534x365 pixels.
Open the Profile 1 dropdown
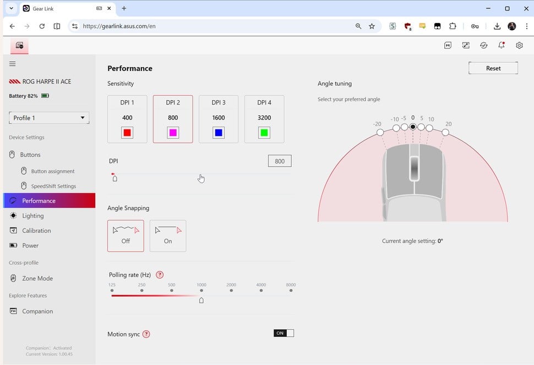click(49, 118)
